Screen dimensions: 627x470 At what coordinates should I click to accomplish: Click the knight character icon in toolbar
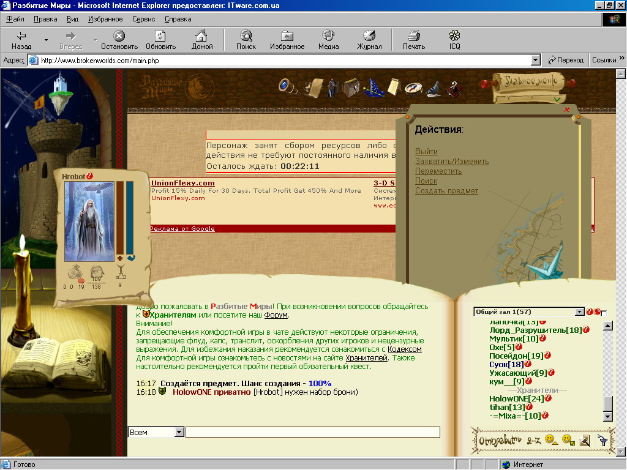coord(332,88)
